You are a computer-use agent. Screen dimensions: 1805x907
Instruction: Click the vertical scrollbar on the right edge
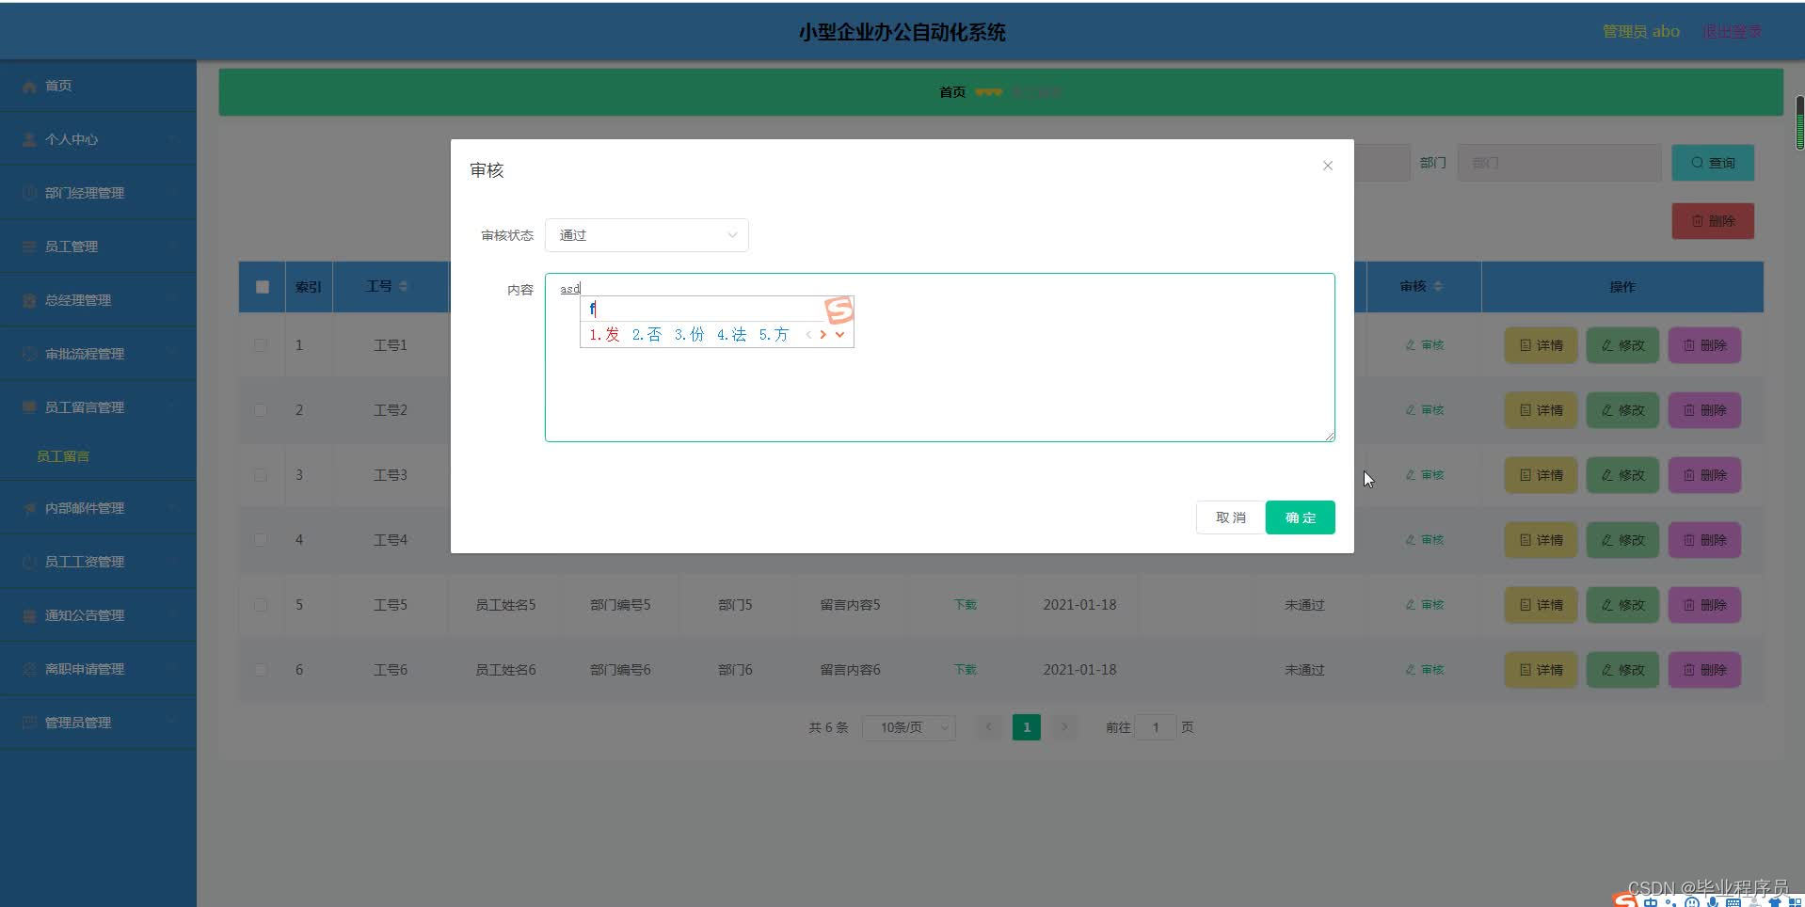[x=1799, y=122]
